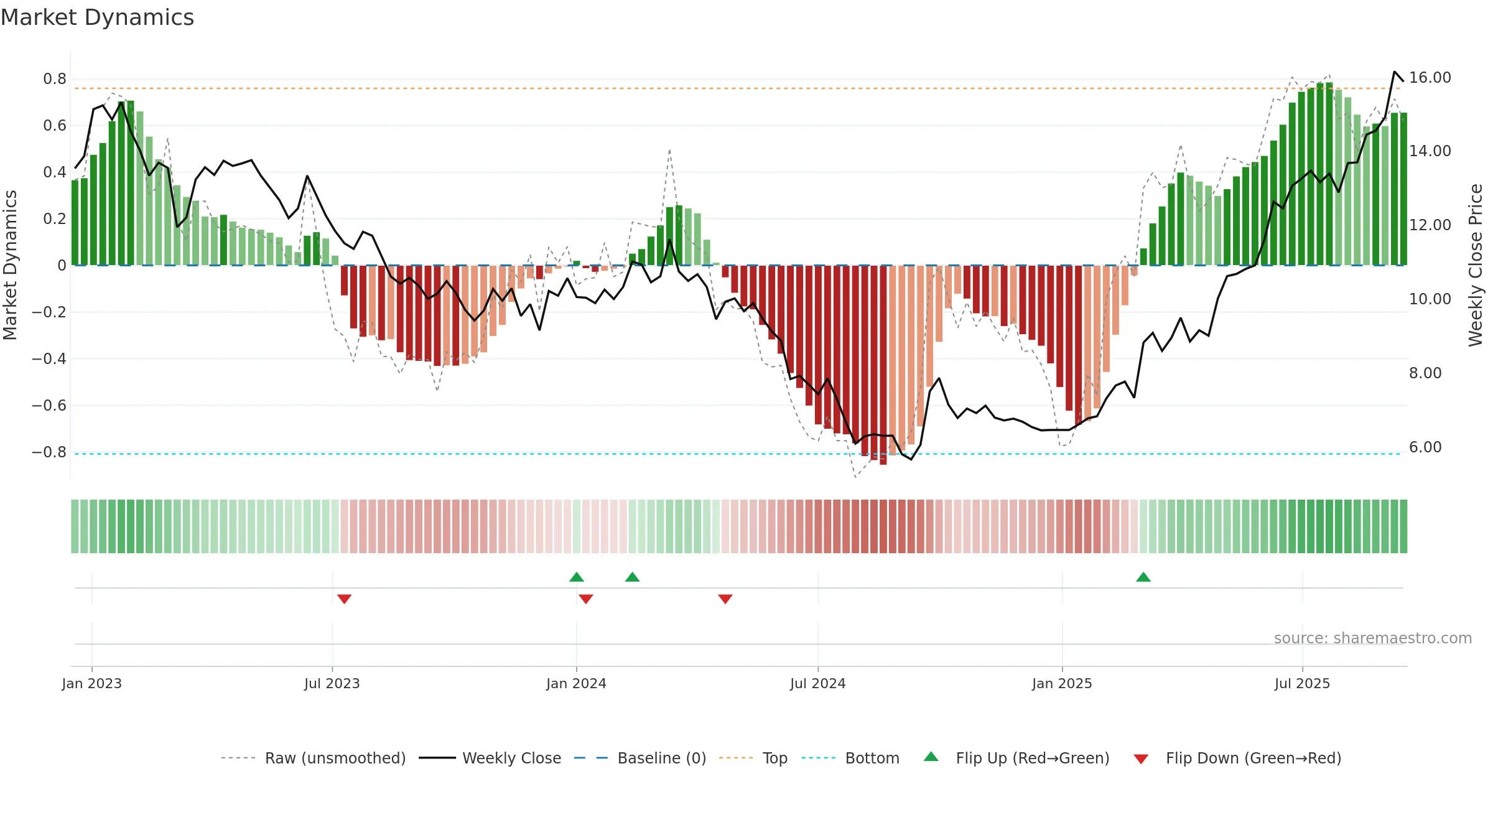Image resolution: width=1493 pixels, height=840 pixels.
Task: Click the 0.8 left axis tick label
Action: pos(55,78)
